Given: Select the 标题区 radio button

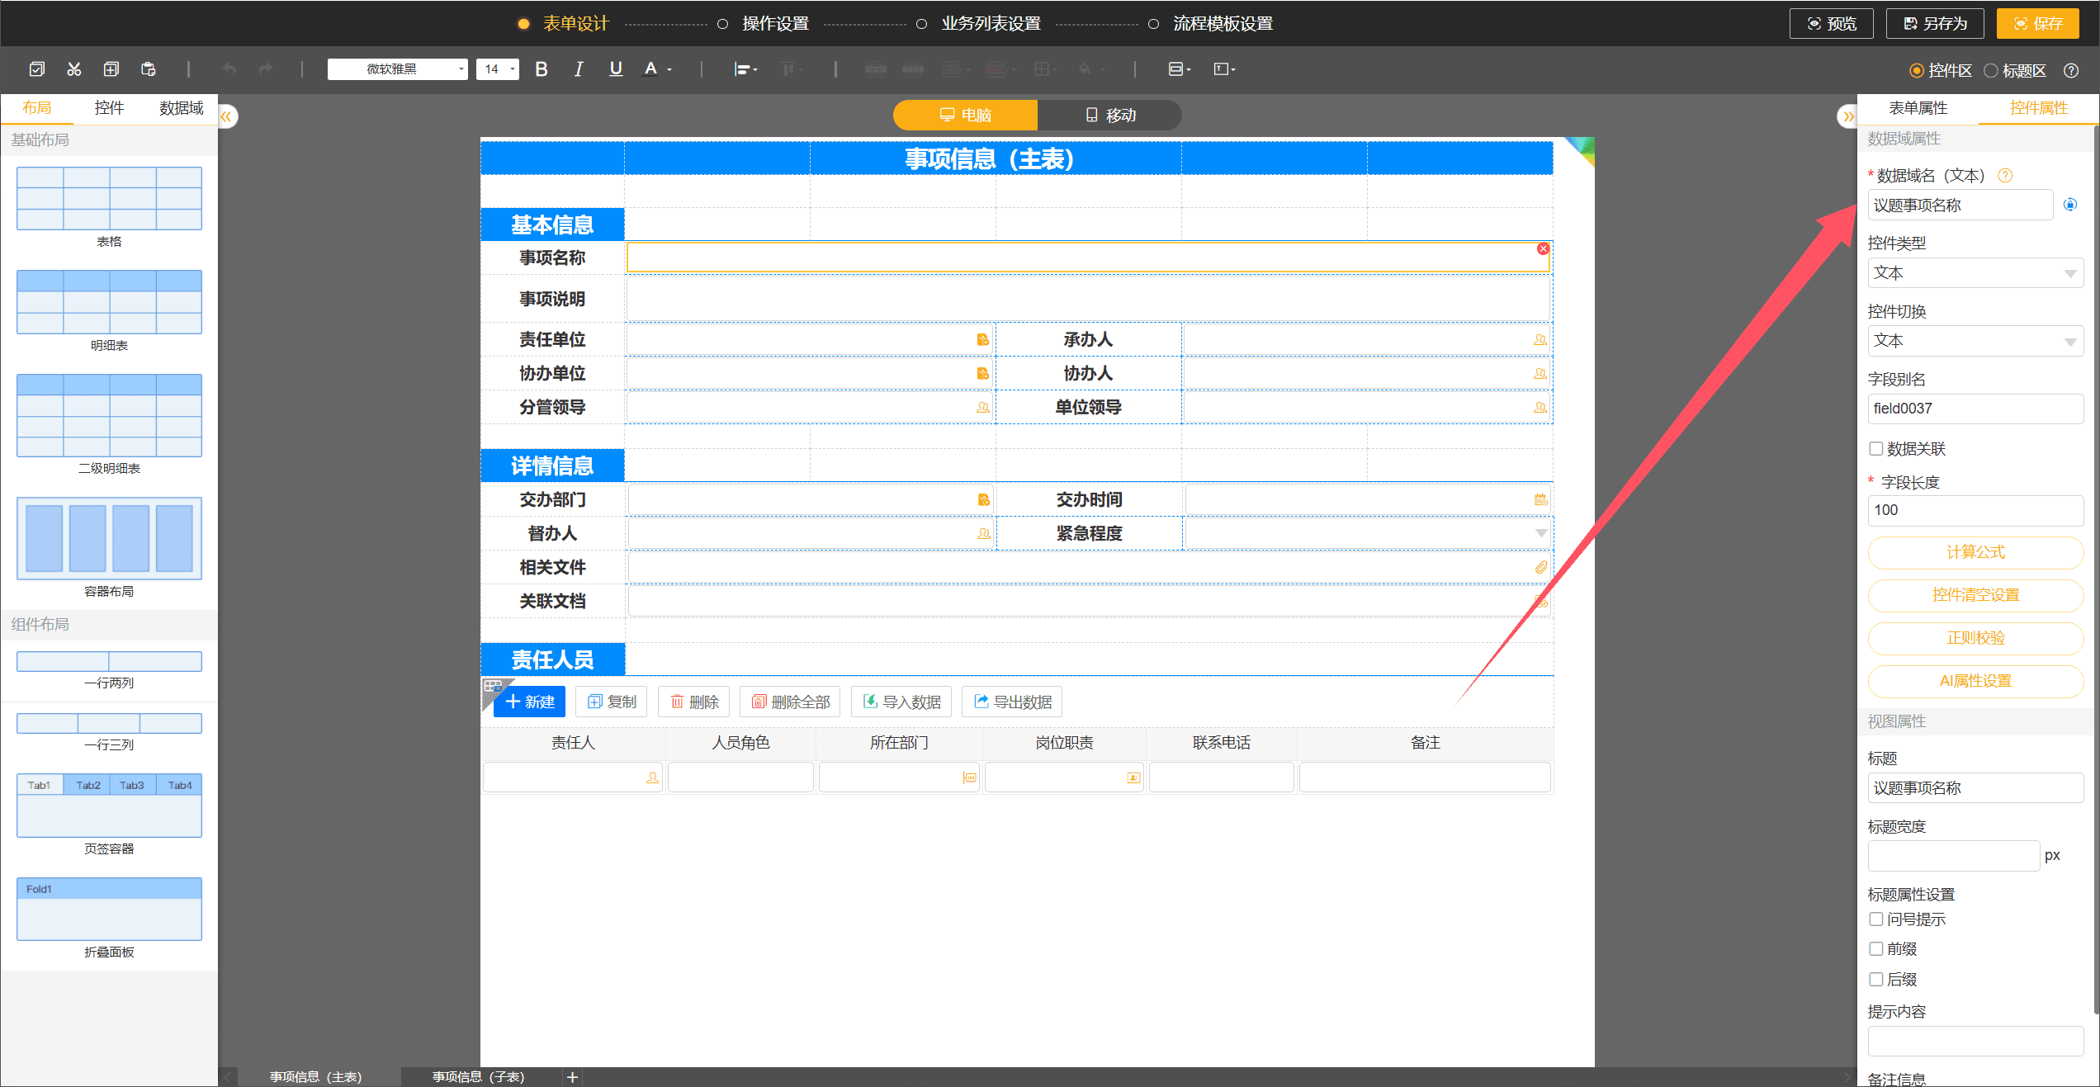Looking at the screenshot, I should [x=1991, y=71].
